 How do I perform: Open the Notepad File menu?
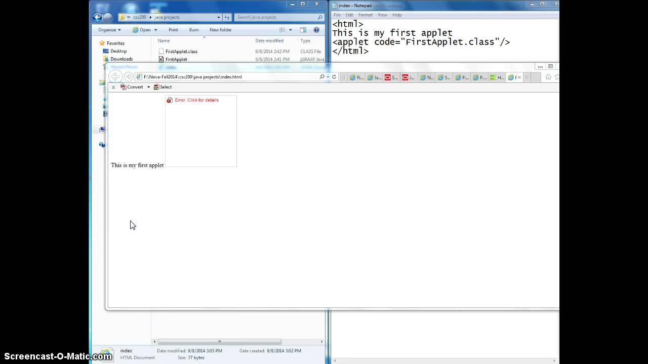[x=337, y=15]
